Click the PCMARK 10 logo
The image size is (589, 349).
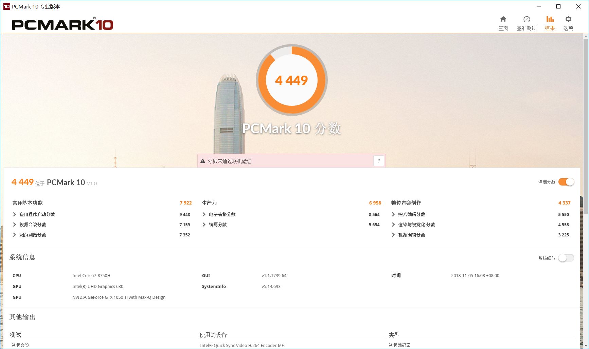pyautogui.click(x=63, y=24)
